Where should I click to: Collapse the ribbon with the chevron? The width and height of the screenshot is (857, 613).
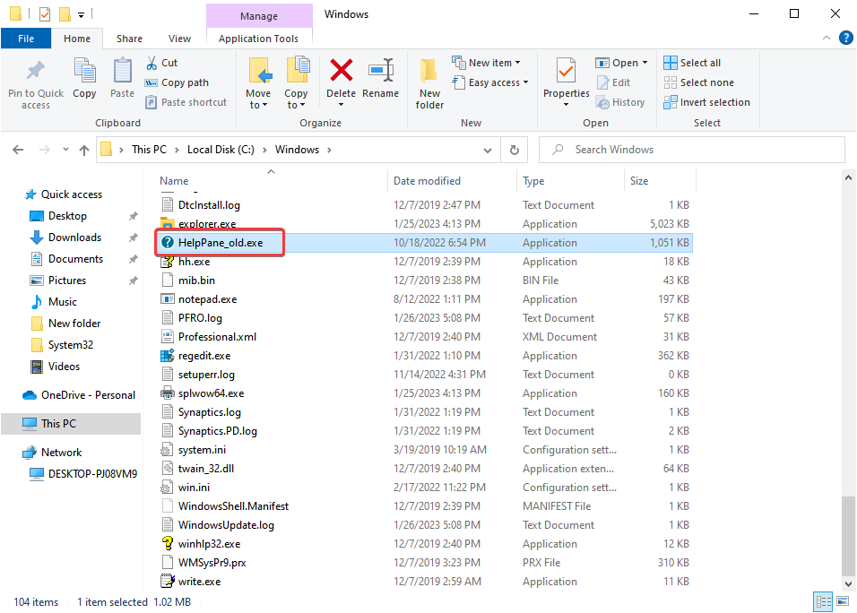[x=826, y=38]
